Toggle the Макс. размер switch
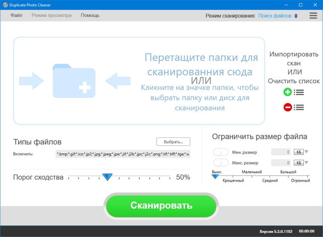Image resolution: width=323 pixels, height=237 pixels. 221,163
